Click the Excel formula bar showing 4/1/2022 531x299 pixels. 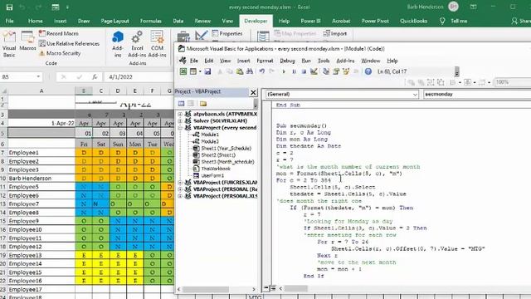pos(139,77)
